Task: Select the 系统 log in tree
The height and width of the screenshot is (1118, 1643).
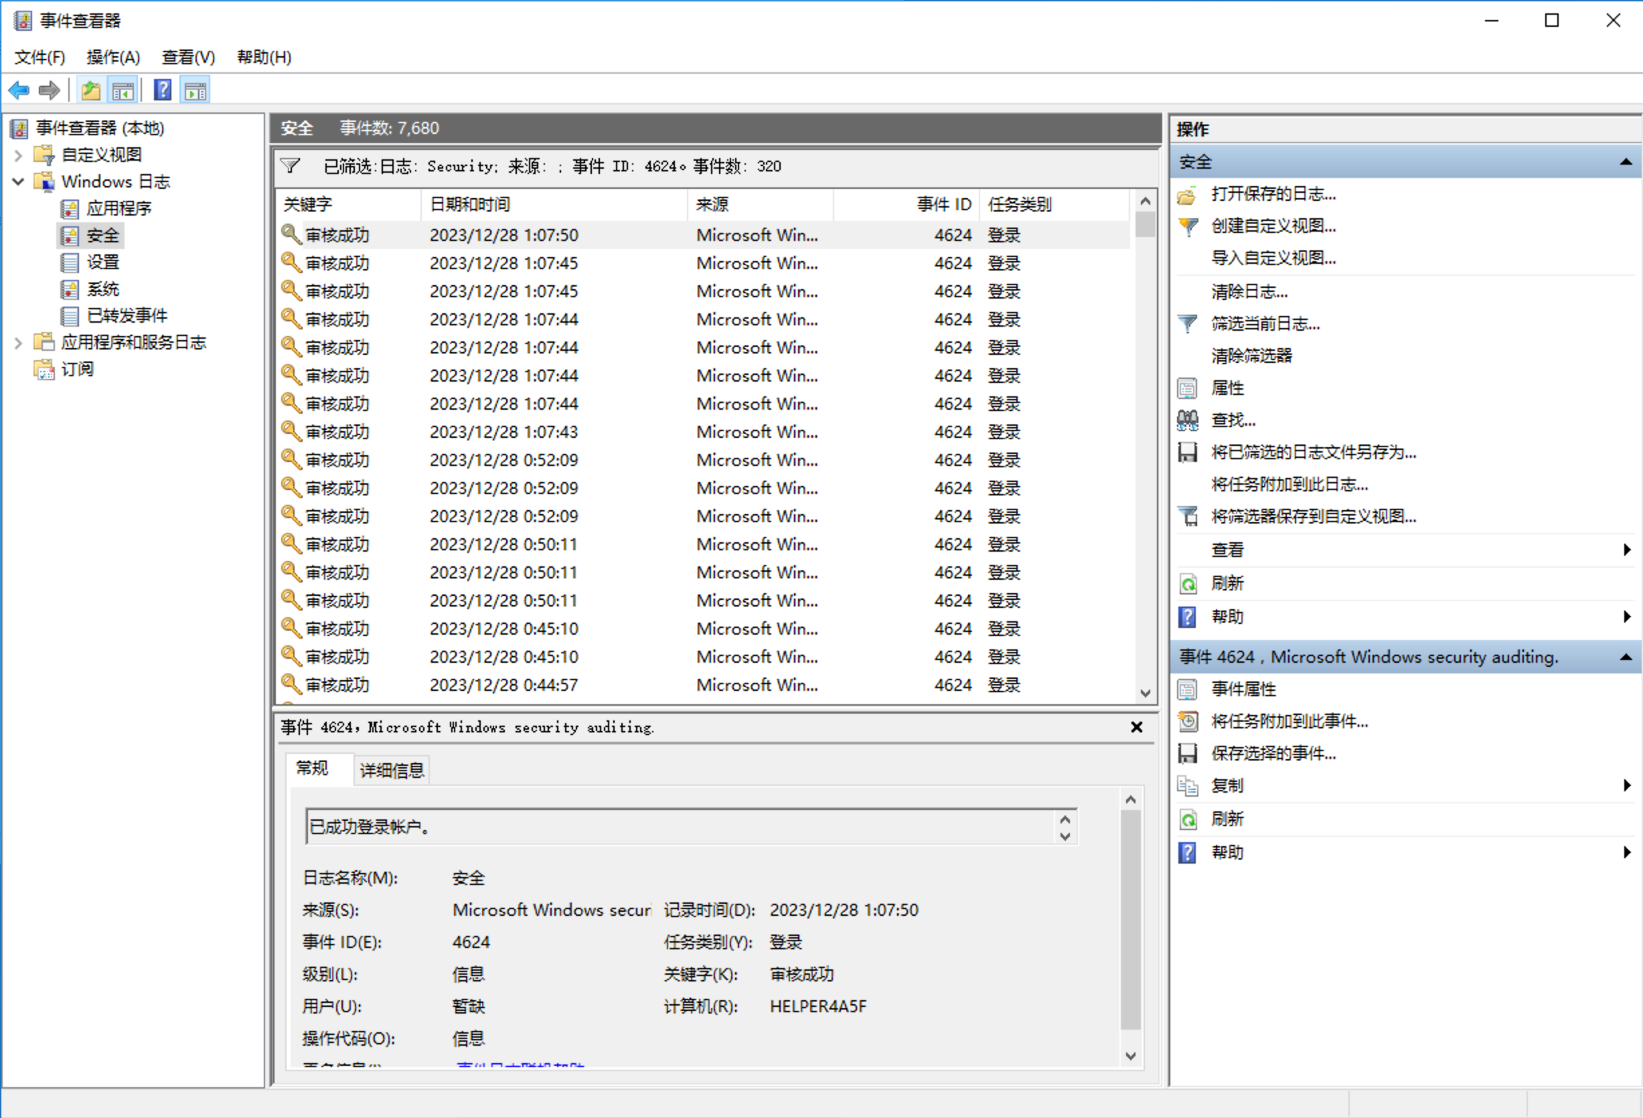Action: 102,289
